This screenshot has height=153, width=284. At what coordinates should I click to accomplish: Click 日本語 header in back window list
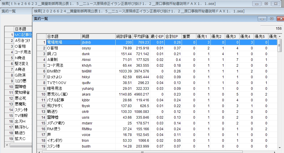click(23, 29)
